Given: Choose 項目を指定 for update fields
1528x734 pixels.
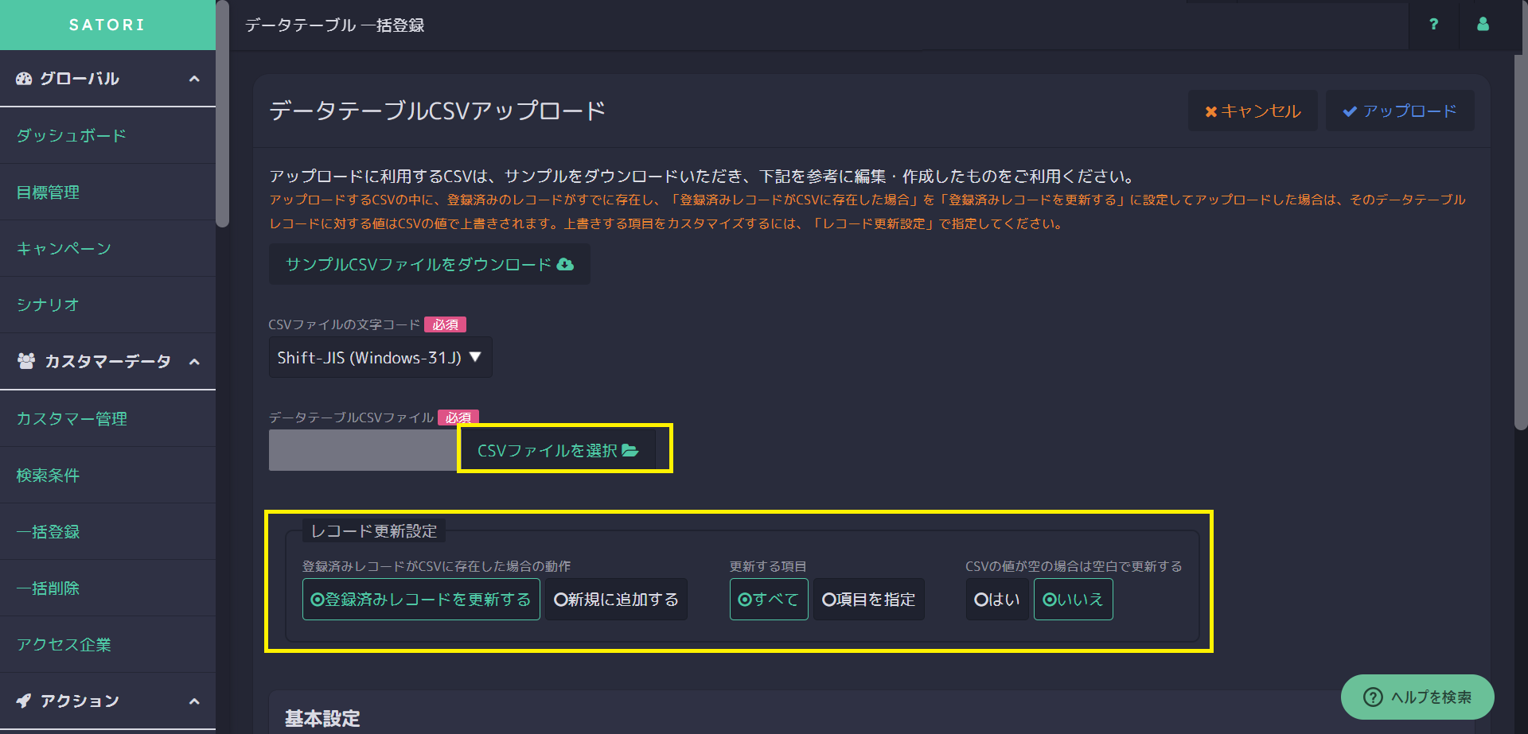Looking at the screenshot, I should click(x=868, y=600).
